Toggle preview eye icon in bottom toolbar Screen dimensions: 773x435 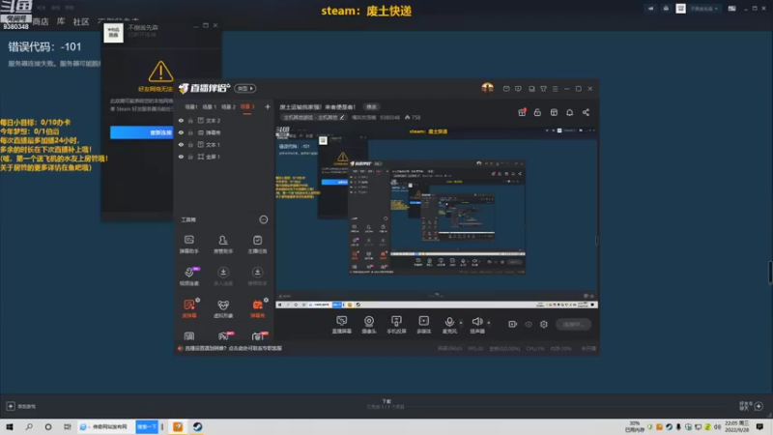(x=528, y=324)
